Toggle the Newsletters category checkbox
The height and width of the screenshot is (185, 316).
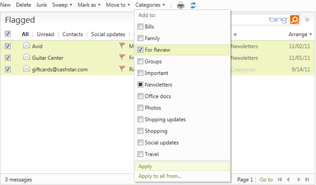click(140, 84)
